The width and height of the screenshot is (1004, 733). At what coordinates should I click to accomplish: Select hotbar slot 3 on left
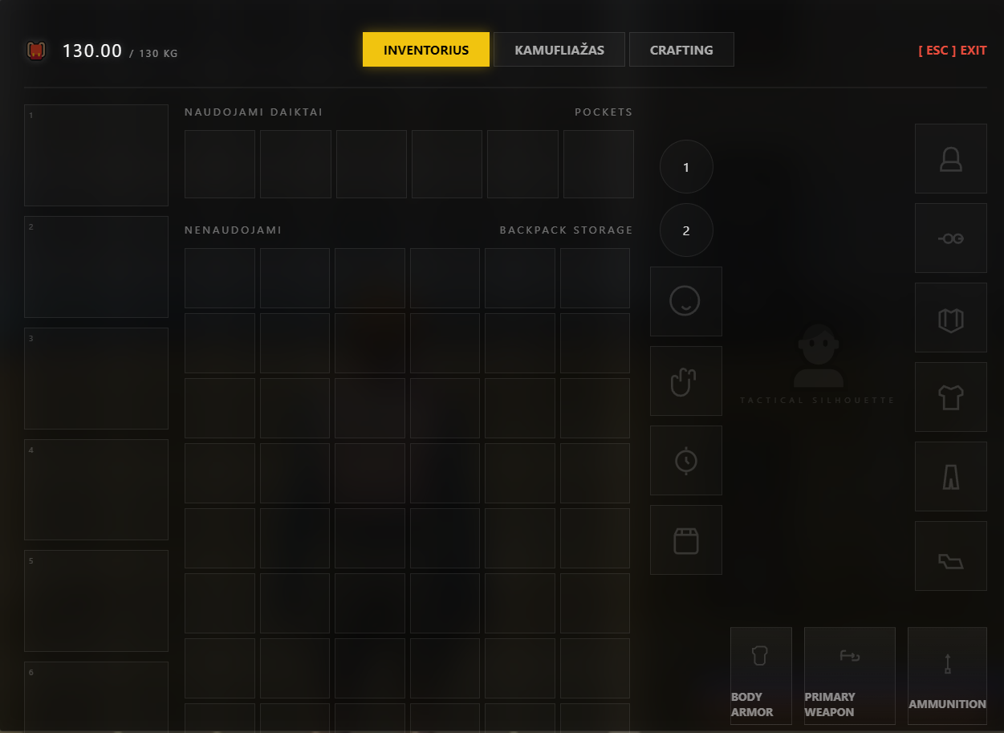96,378
